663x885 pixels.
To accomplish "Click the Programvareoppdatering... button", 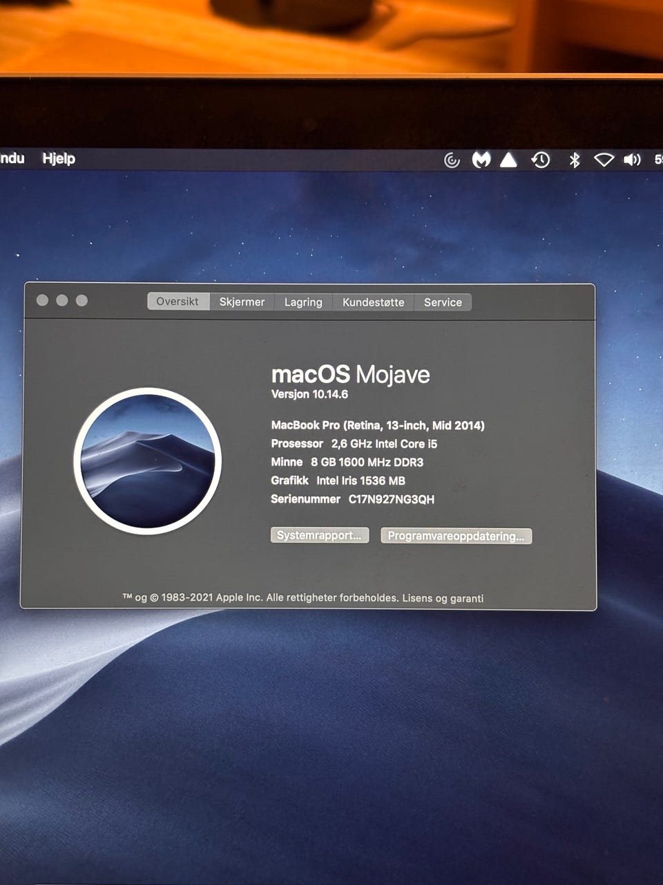I will [x=456, y=536].
